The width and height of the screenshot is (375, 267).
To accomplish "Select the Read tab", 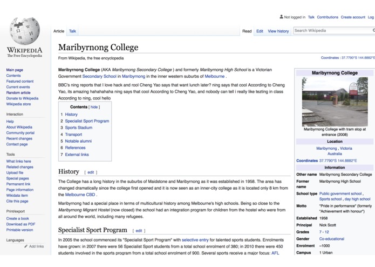I will pos(247,31).
